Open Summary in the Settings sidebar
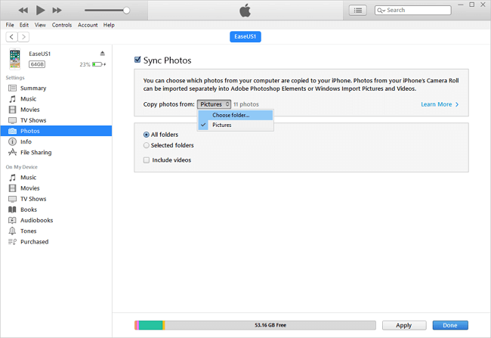Image resolution: width=491 pixels, height=338 pixels. (32, 88)
